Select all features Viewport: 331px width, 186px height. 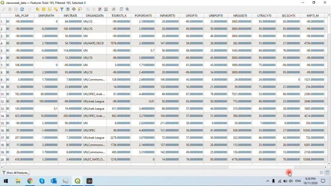click(43, 9)
